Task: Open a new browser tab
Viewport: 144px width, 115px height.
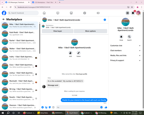Action: (60, 2)
